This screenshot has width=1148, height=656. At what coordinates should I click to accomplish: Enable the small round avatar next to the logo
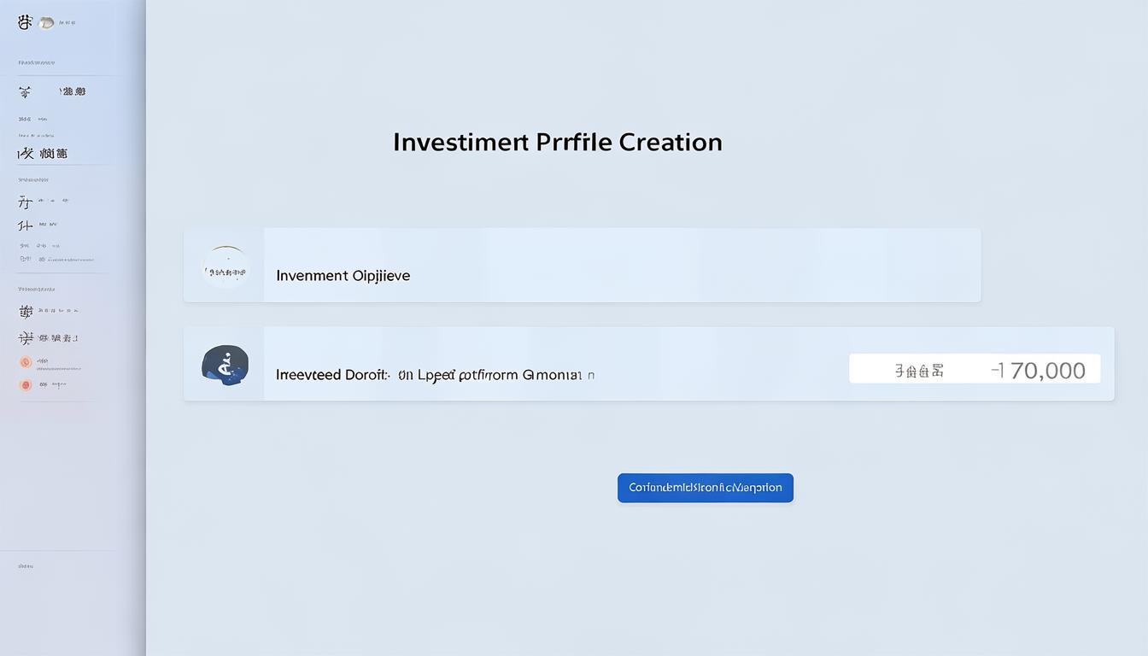tap(47, 22)
